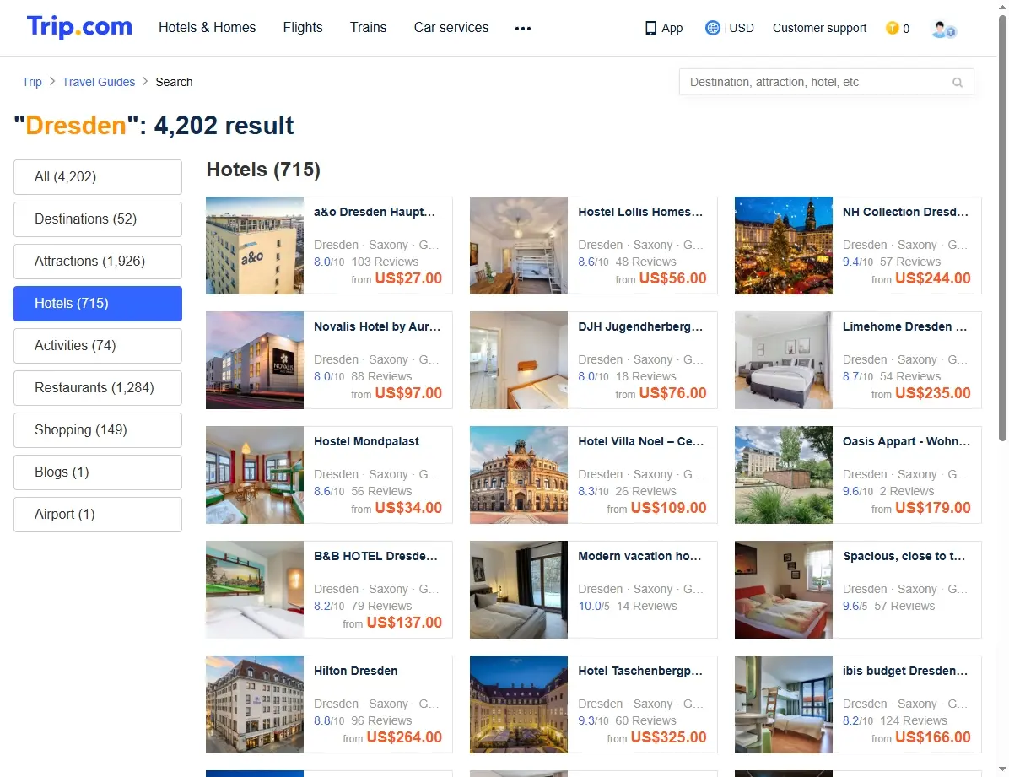The width and height of the screenshot is (1009, 777).
Task: Open Modern vacation home photo
Action: (x=519, y=589)
